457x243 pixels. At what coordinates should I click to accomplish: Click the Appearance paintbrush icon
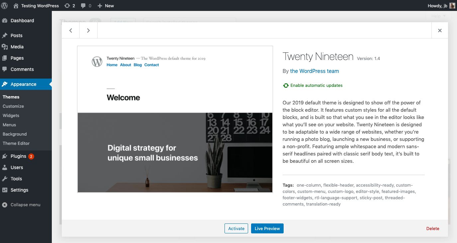pos(5,84)
